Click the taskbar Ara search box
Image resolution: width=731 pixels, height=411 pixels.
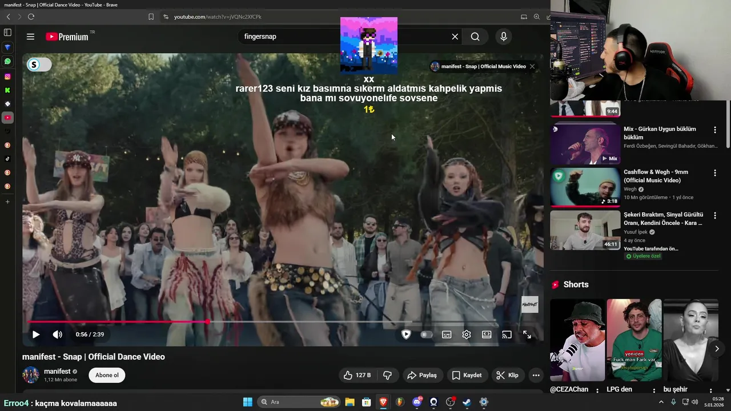coord(299,402)
